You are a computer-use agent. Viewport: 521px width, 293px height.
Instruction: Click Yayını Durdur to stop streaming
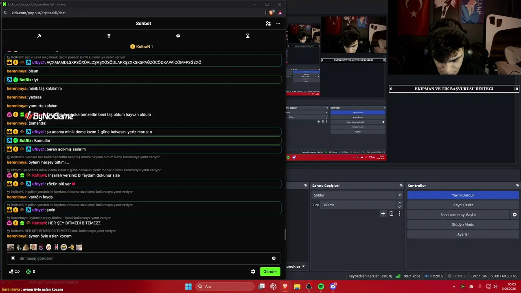coord(463,195)
